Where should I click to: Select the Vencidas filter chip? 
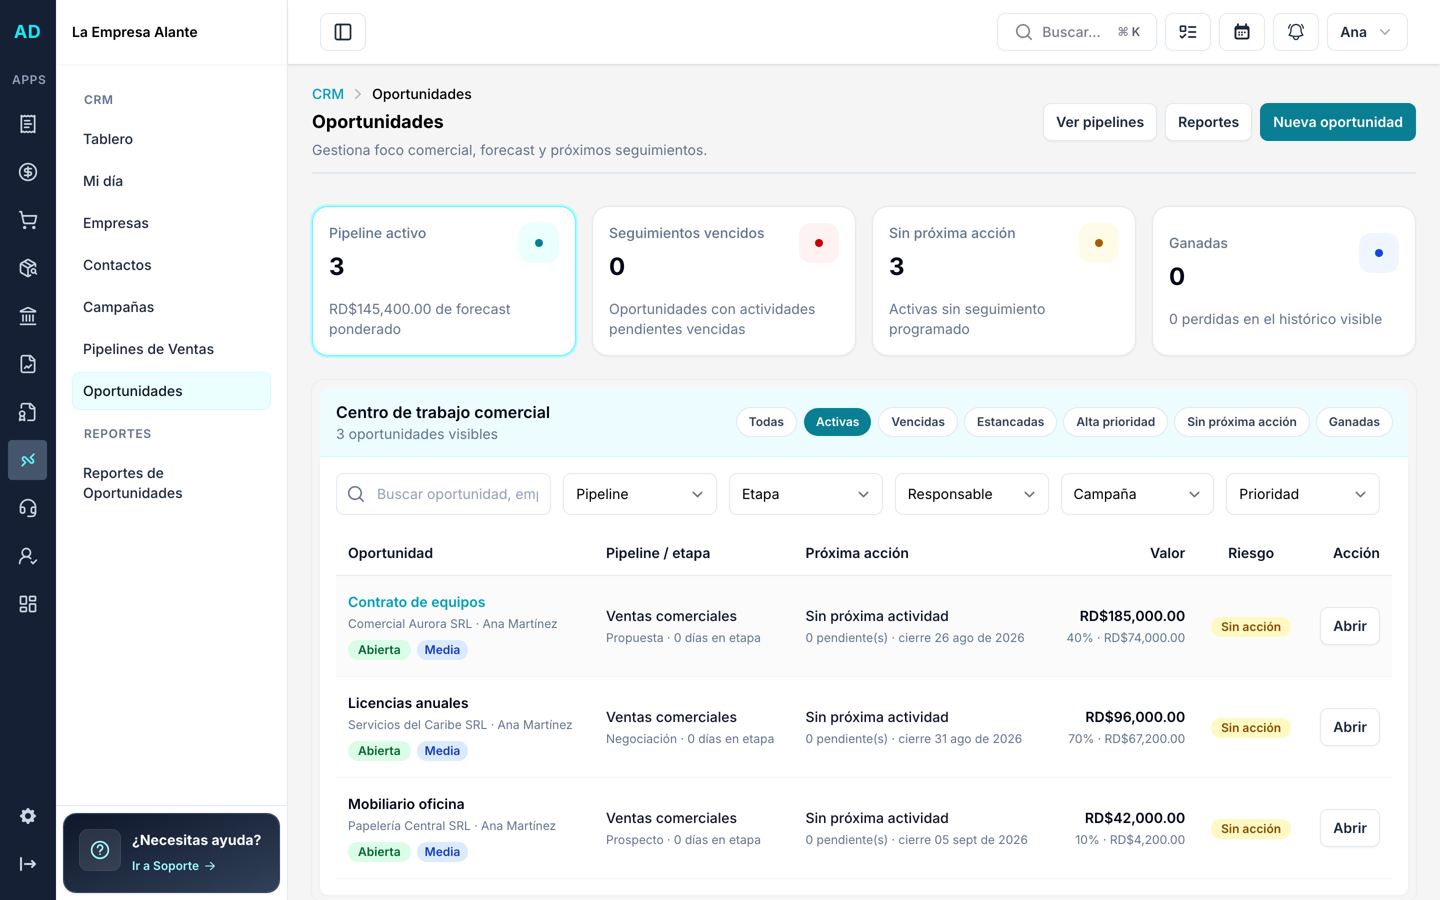point(917,422)
